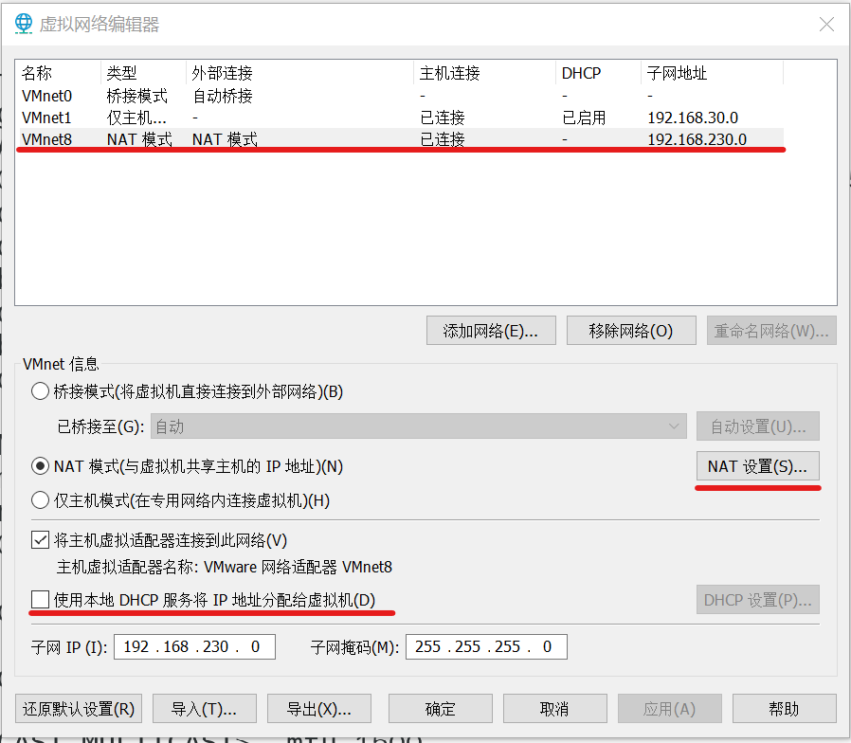Click the 名称 column header
The height and width of the screenshot is (743, 851).
(60, 73)
